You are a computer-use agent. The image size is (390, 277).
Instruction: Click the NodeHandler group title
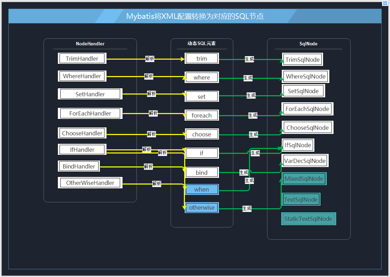pyautogui.click(x=90, y=44)
